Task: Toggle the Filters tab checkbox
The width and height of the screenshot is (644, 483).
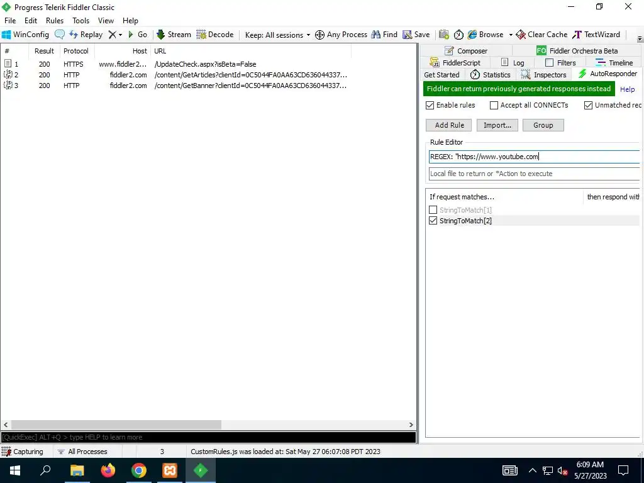Action: pyautogui.click(x=549, y=62)
